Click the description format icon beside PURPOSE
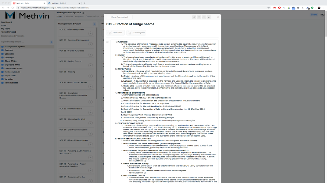327x183 pixels. [108, 42]
